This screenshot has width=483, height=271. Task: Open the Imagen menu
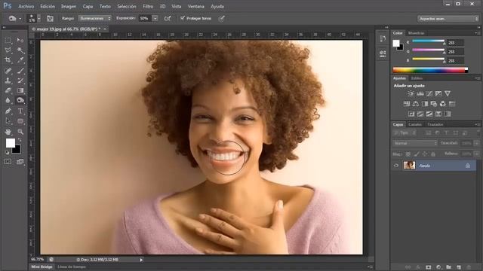click(69, 6)
